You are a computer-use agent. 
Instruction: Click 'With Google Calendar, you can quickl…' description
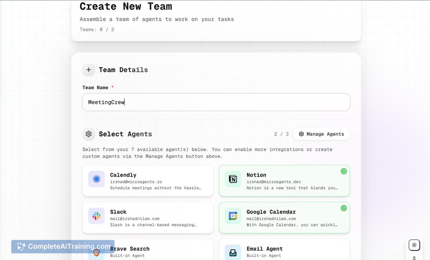(x=292, y=225)
